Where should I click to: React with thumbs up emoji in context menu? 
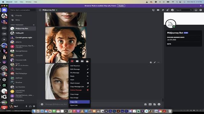point(87,61)
